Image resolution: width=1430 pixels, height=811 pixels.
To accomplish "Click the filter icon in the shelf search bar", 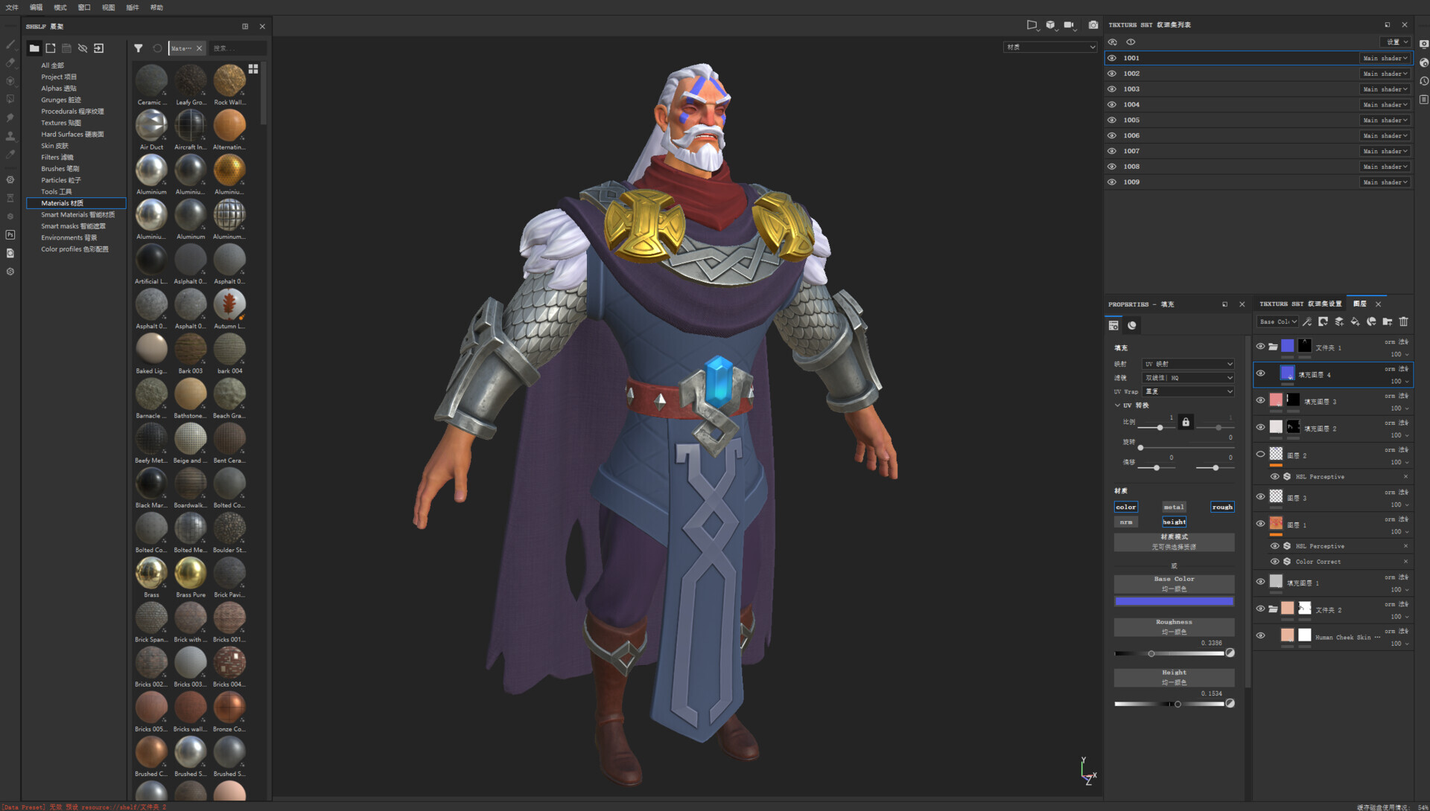I will click(139, 48).
